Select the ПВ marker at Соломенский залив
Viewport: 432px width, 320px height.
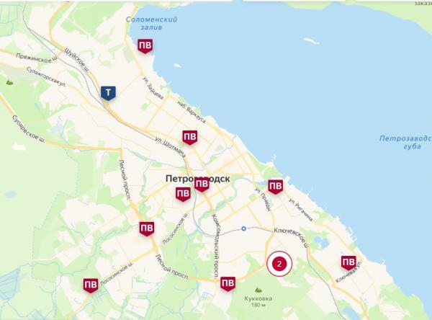145,46
